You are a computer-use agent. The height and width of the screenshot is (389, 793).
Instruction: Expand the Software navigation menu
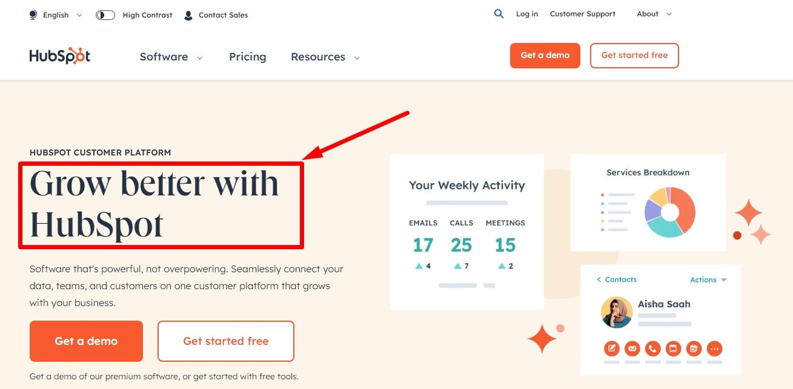click(171, 57)
